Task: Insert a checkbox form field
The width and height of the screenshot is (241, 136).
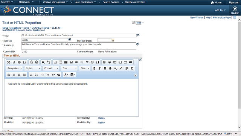Action: click(x=104, y=62)
